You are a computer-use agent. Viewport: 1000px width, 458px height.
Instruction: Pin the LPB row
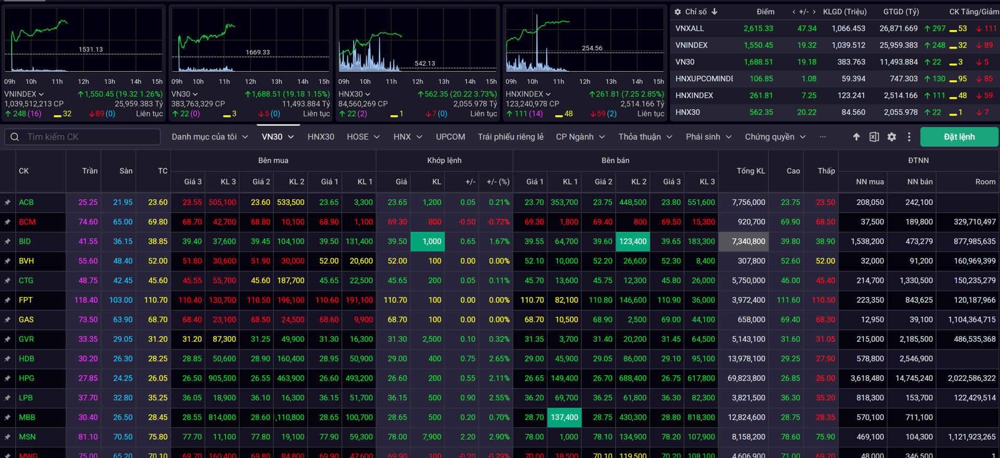point(8,398)
